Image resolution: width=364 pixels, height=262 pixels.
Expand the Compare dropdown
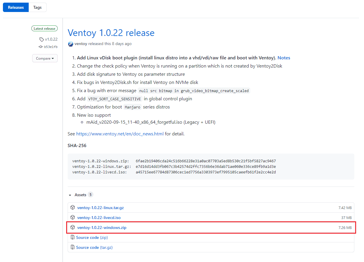pos(45,58)
